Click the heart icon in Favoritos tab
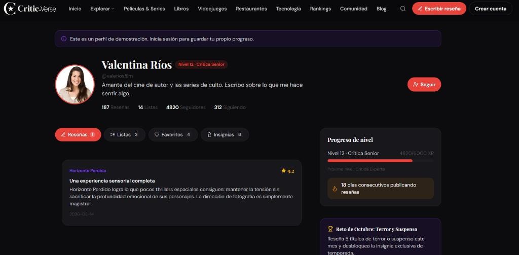This screenshot has height=255, width=519. (x=157, y=135)
